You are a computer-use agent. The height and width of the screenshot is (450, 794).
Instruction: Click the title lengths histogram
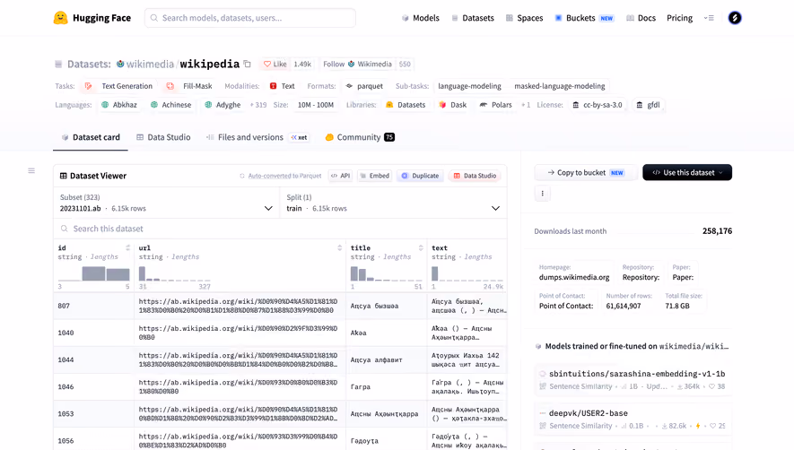387,273
